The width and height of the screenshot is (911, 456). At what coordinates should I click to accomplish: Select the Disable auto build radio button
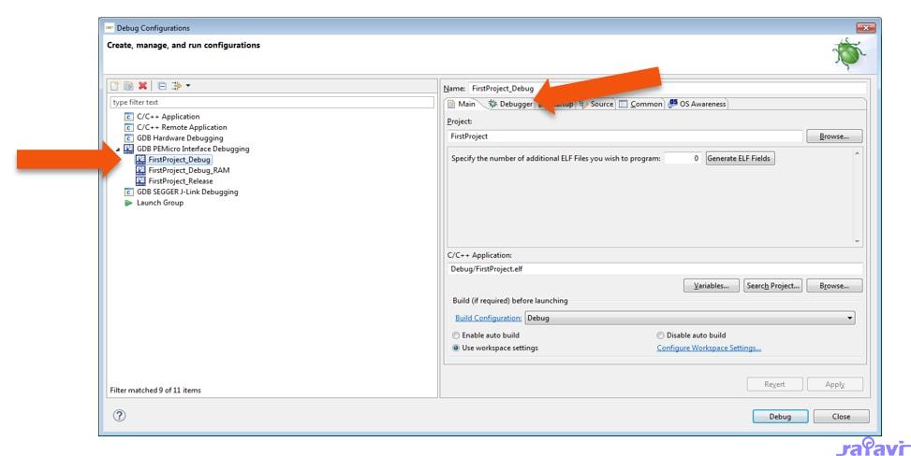[x=660, y=335]
